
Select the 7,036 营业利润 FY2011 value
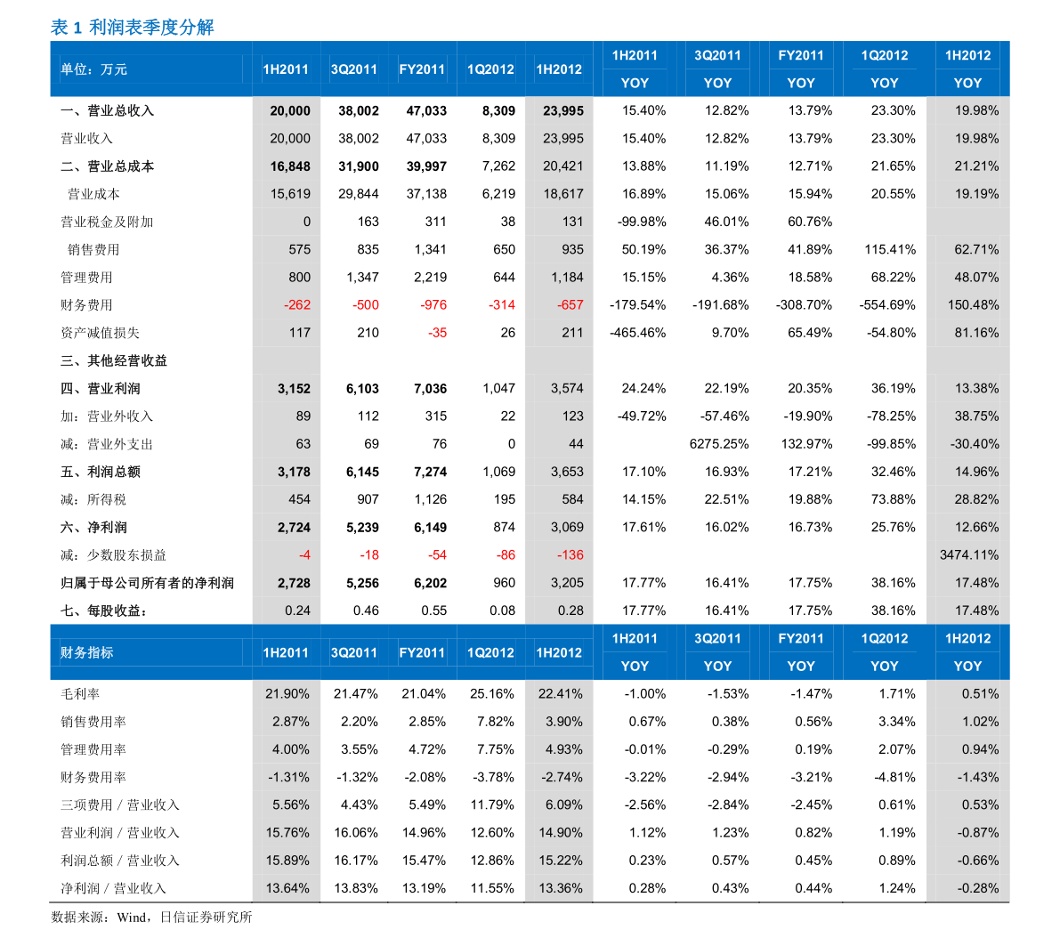point(430,389)
